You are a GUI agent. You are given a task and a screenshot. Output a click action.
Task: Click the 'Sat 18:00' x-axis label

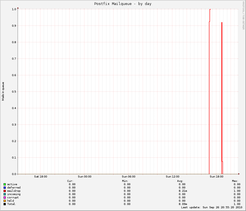[x=41, y=176]
